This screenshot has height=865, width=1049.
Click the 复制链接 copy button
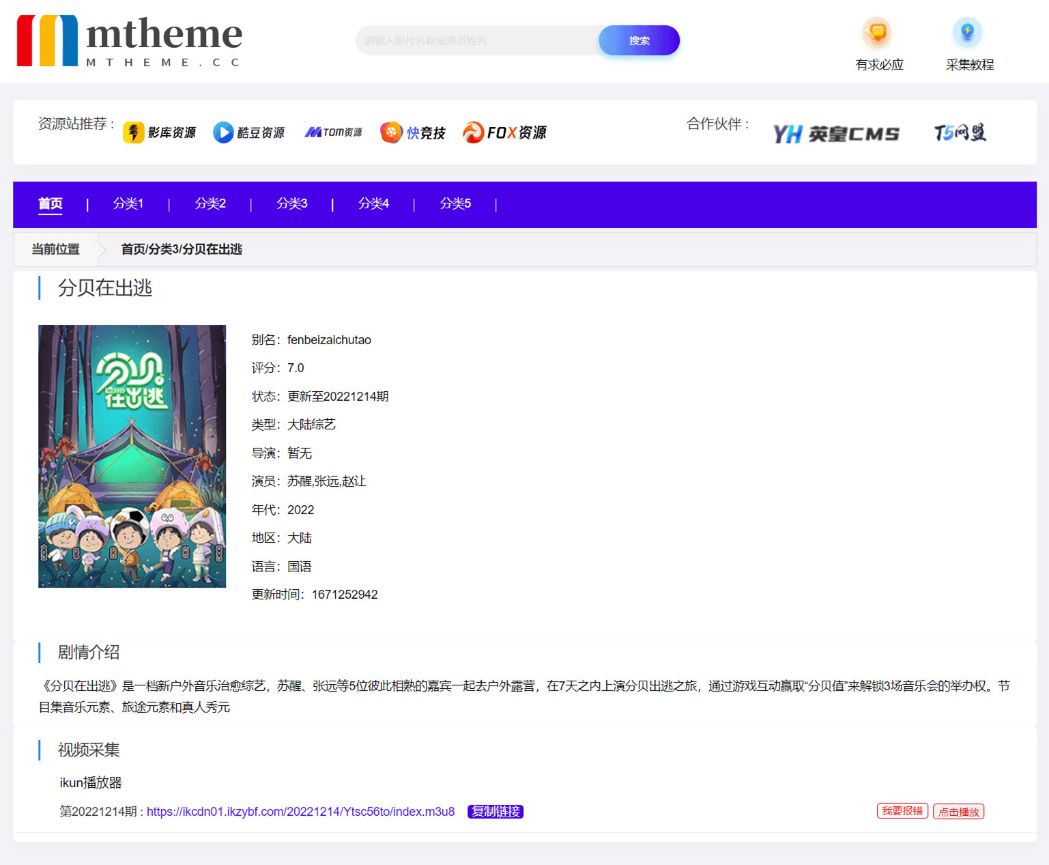point(495,812)
